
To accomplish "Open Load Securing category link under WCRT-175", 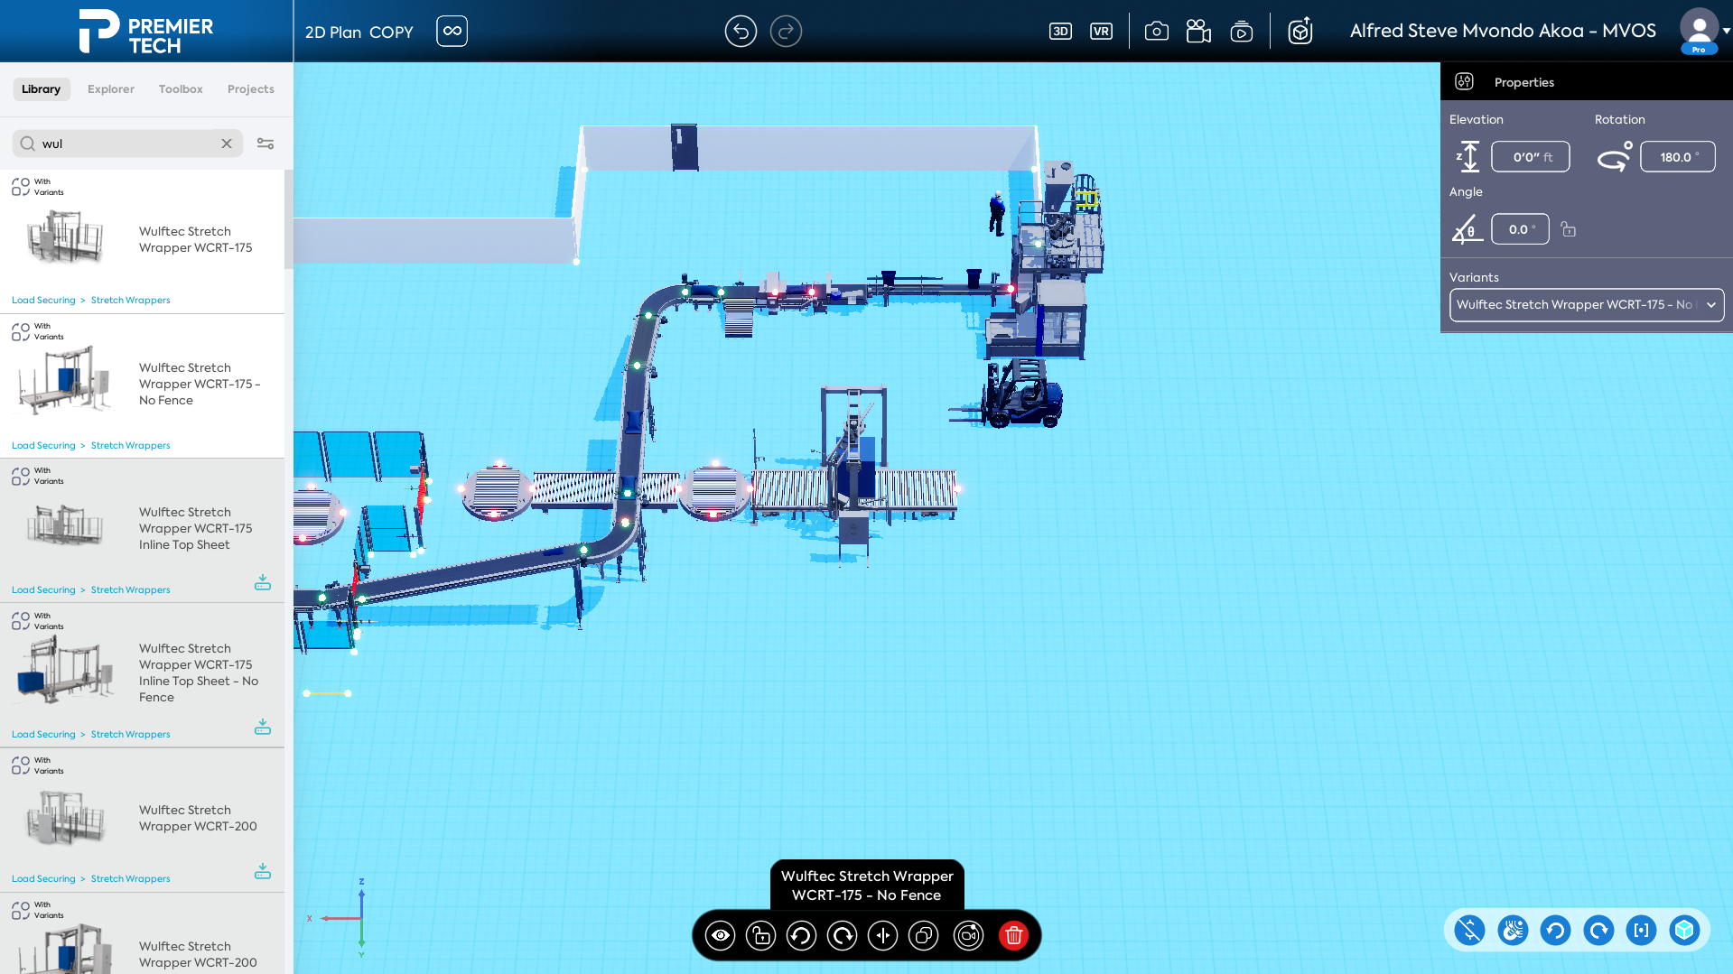I will tap(43, 301).
